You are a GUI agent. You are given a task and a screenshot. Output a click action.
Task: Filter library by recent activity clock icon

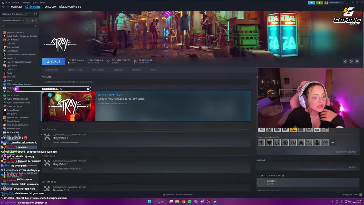tap(32, 20)
